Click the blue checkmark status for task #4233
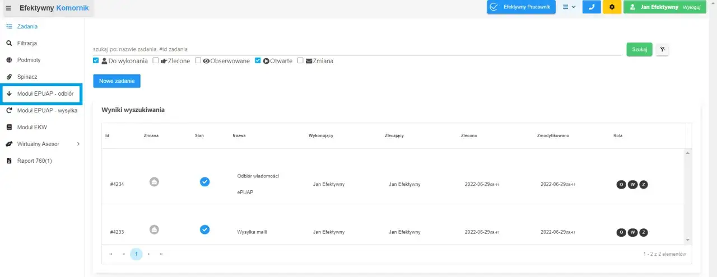717x277 pixels. (205, 229)
